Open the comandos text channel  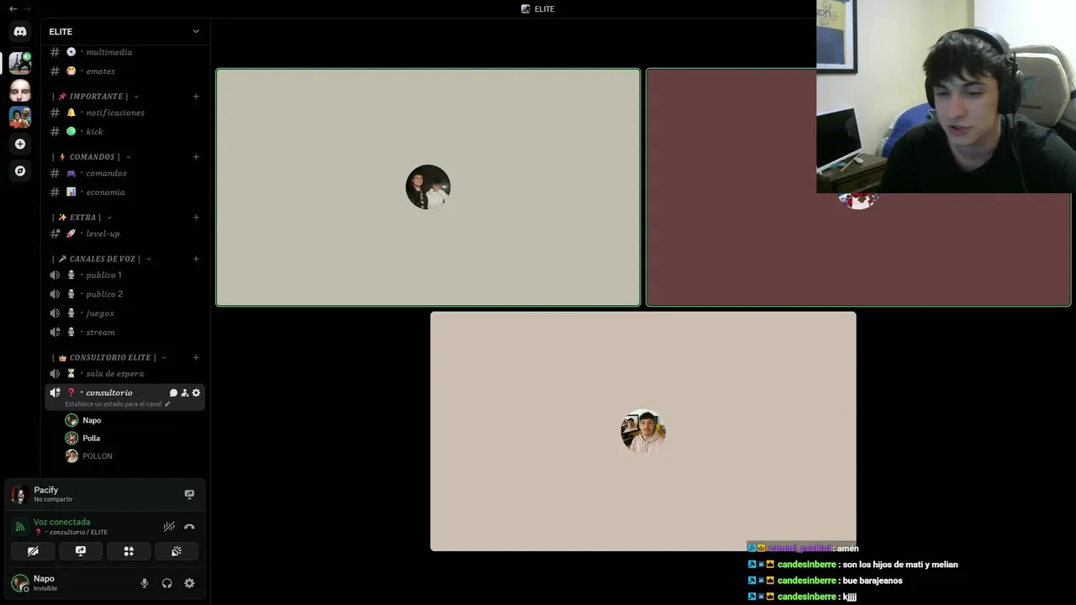124,173
